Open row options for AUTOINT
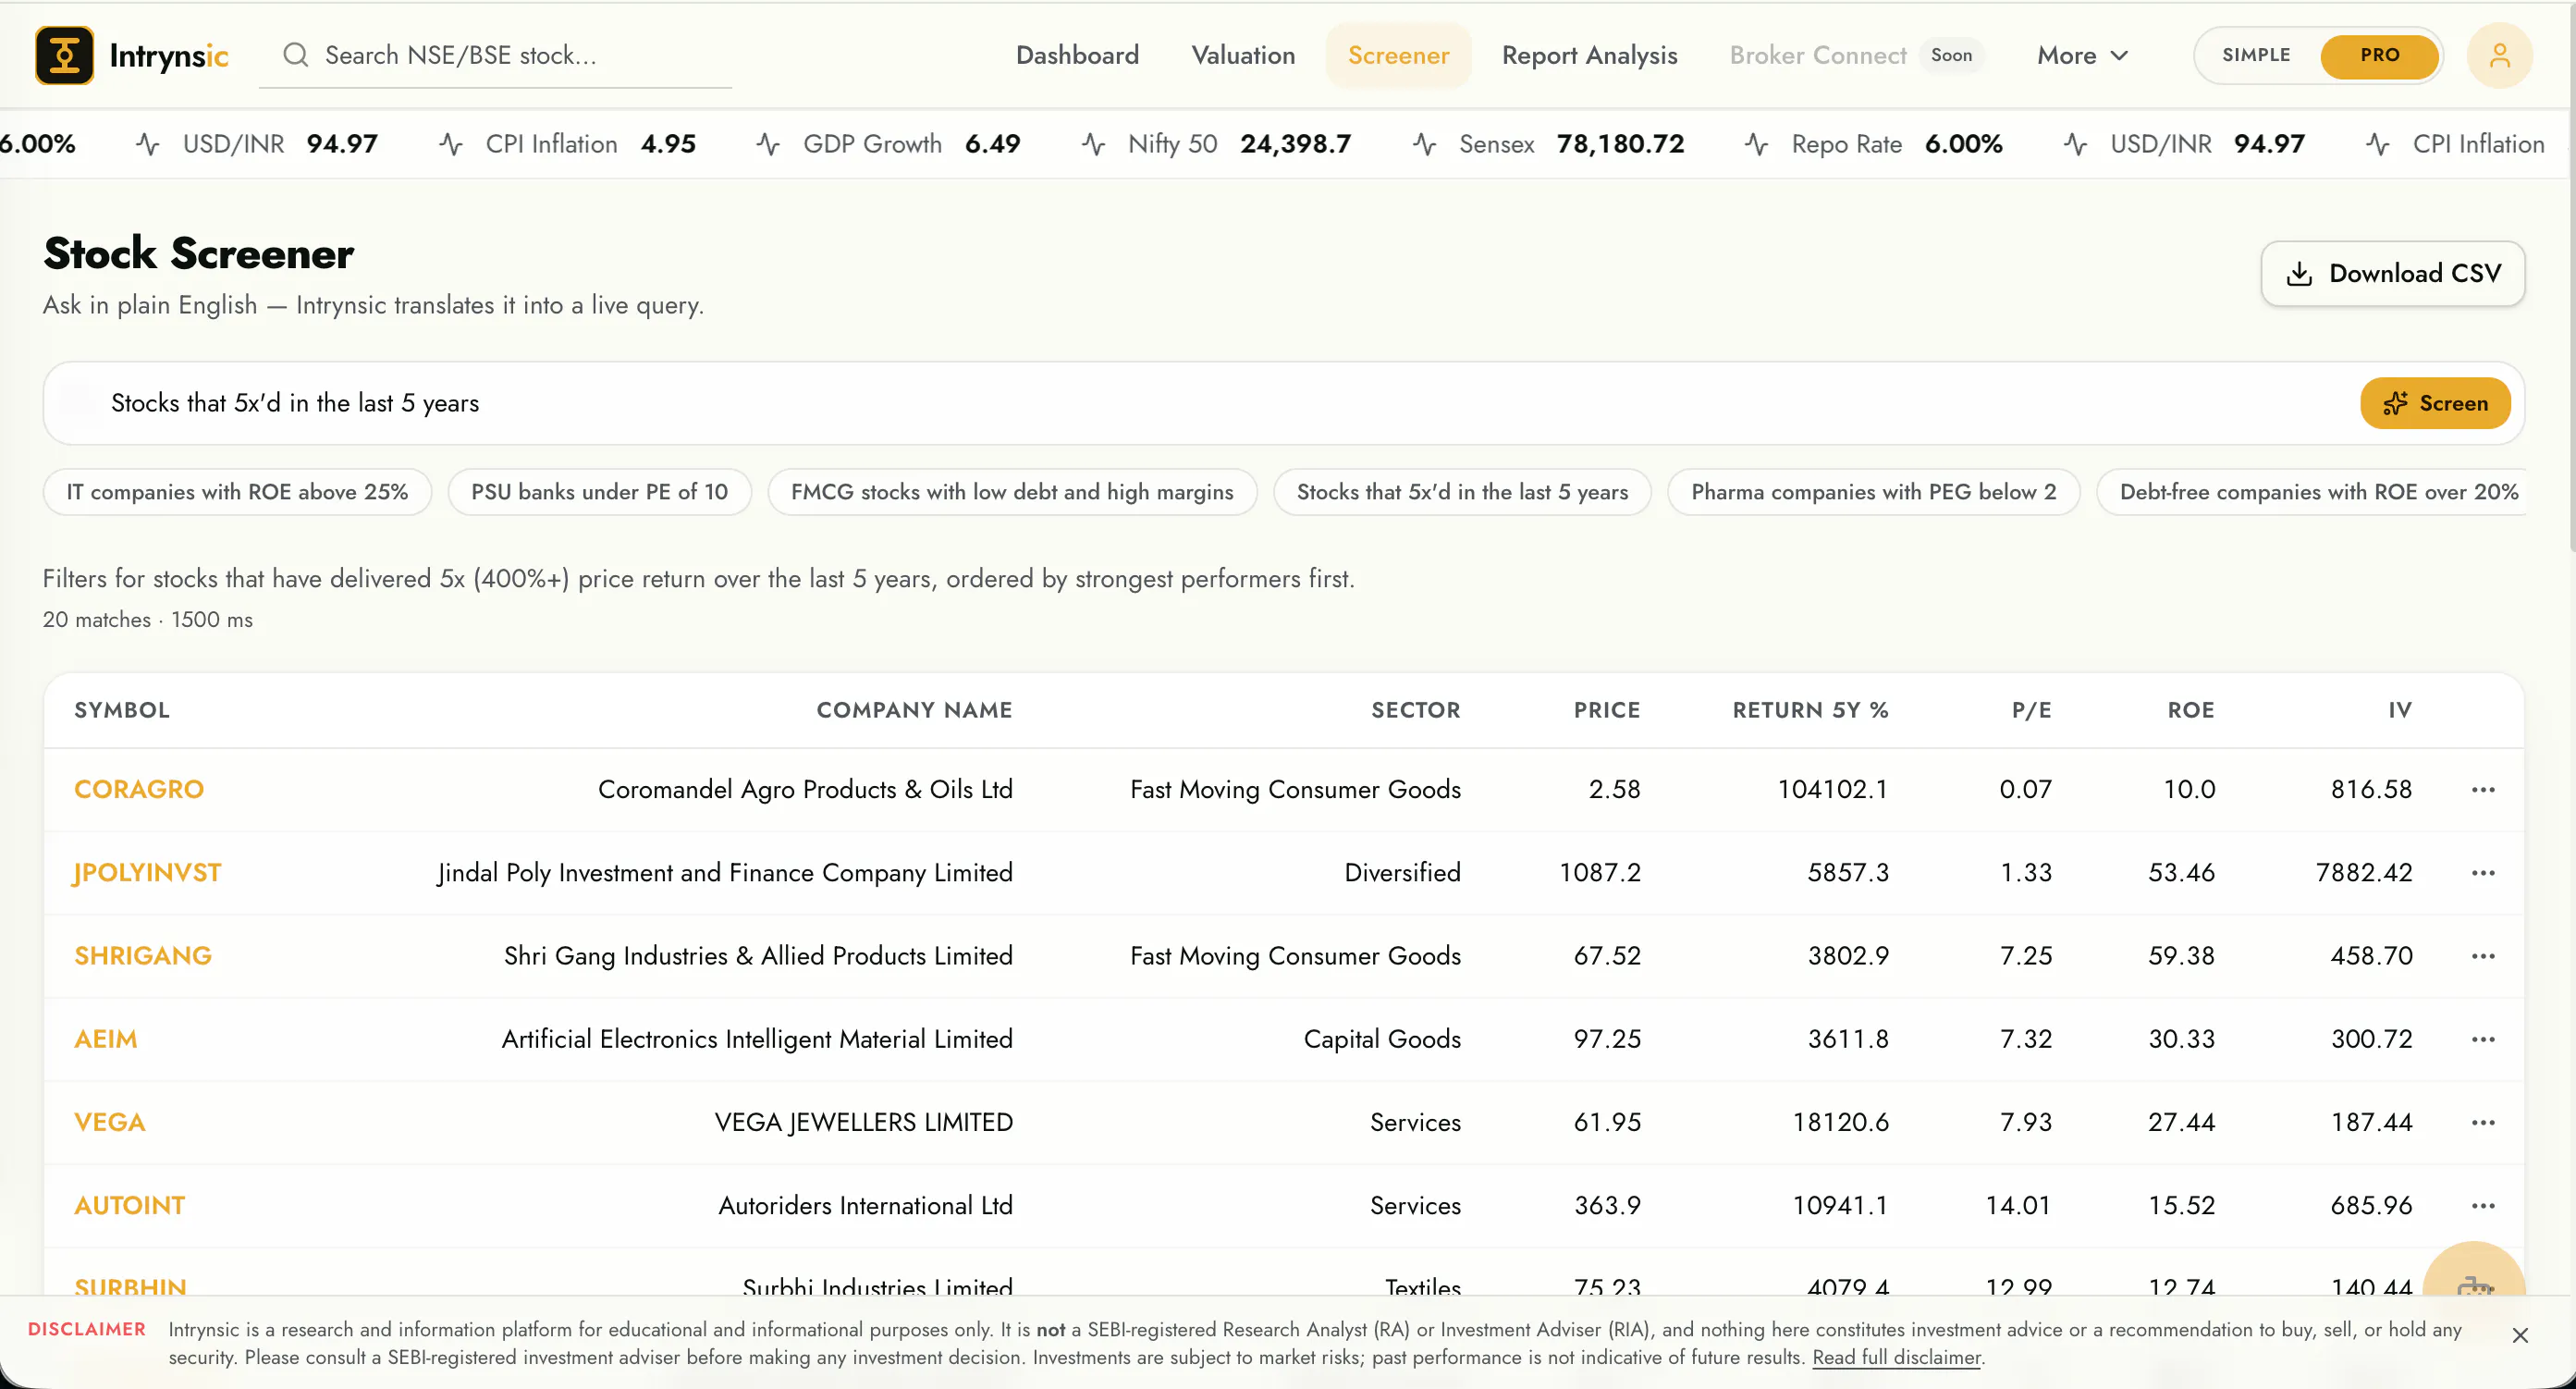Image resolution: width=2576 pixels, height=1389 pixels. tap(2483, 1206)
